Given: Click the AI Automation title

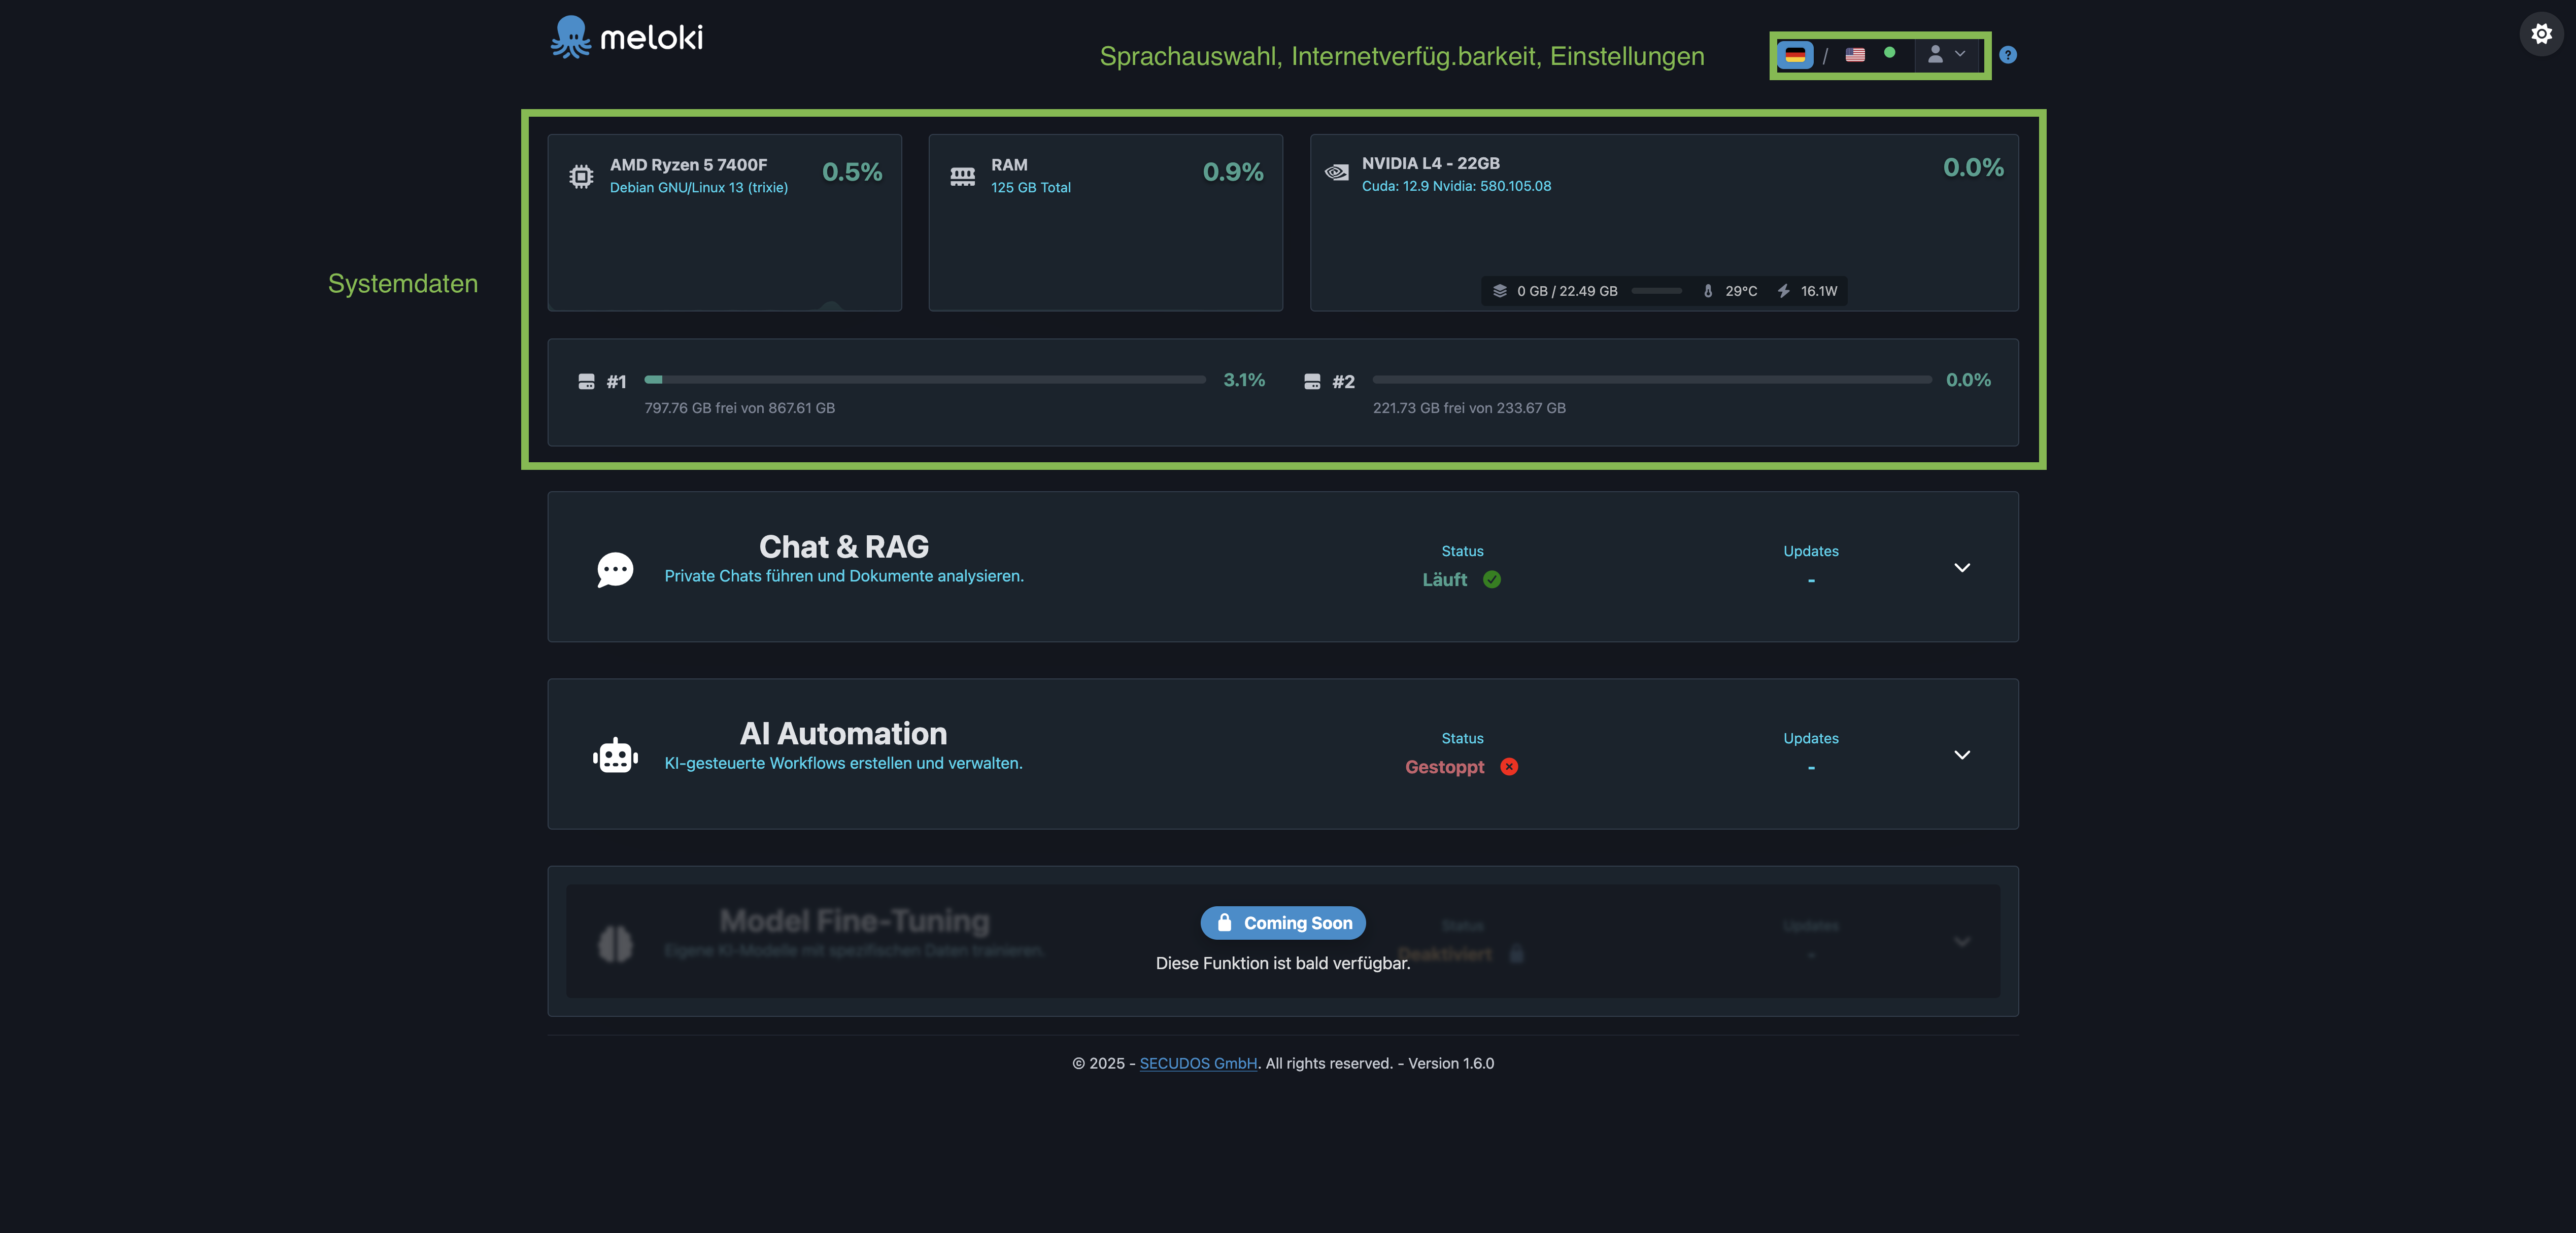Looking at the screenshot, I should [843, 733].
